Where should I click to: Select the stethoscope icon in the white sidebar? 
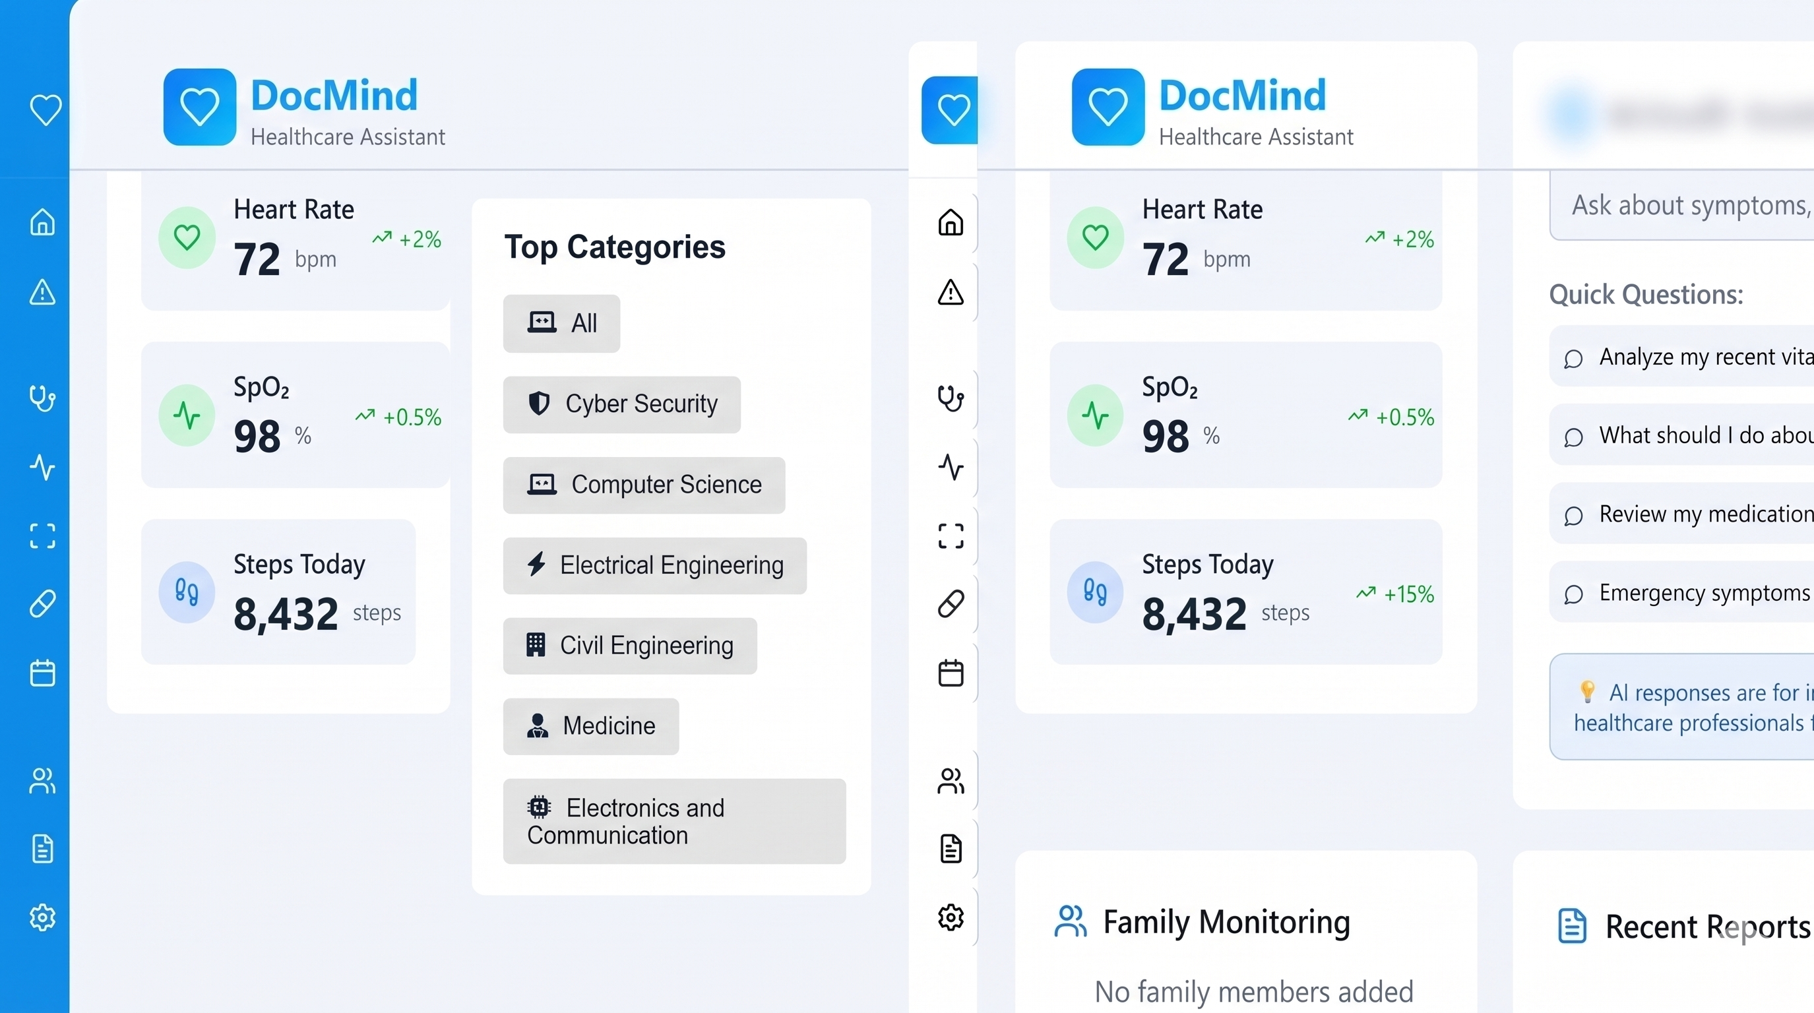tap(951, 398)
